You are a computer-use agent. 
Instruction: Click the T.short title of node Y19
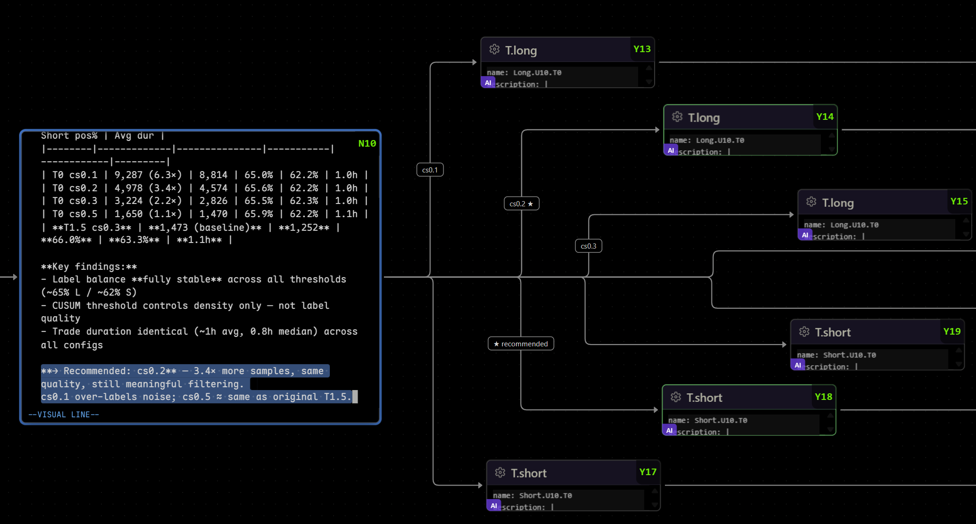833,333
